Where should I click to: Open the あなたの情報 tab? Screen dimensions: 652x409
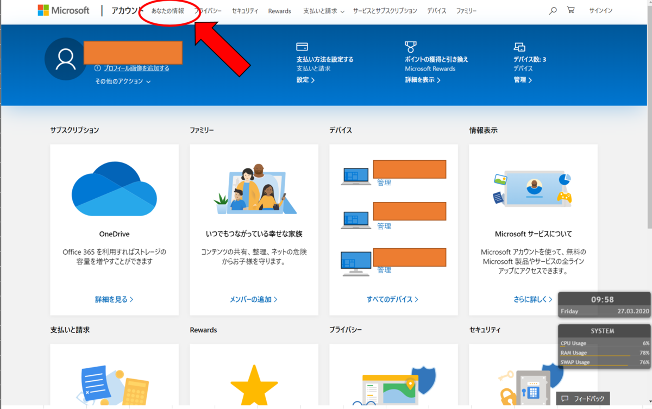(x=168, y=11)
